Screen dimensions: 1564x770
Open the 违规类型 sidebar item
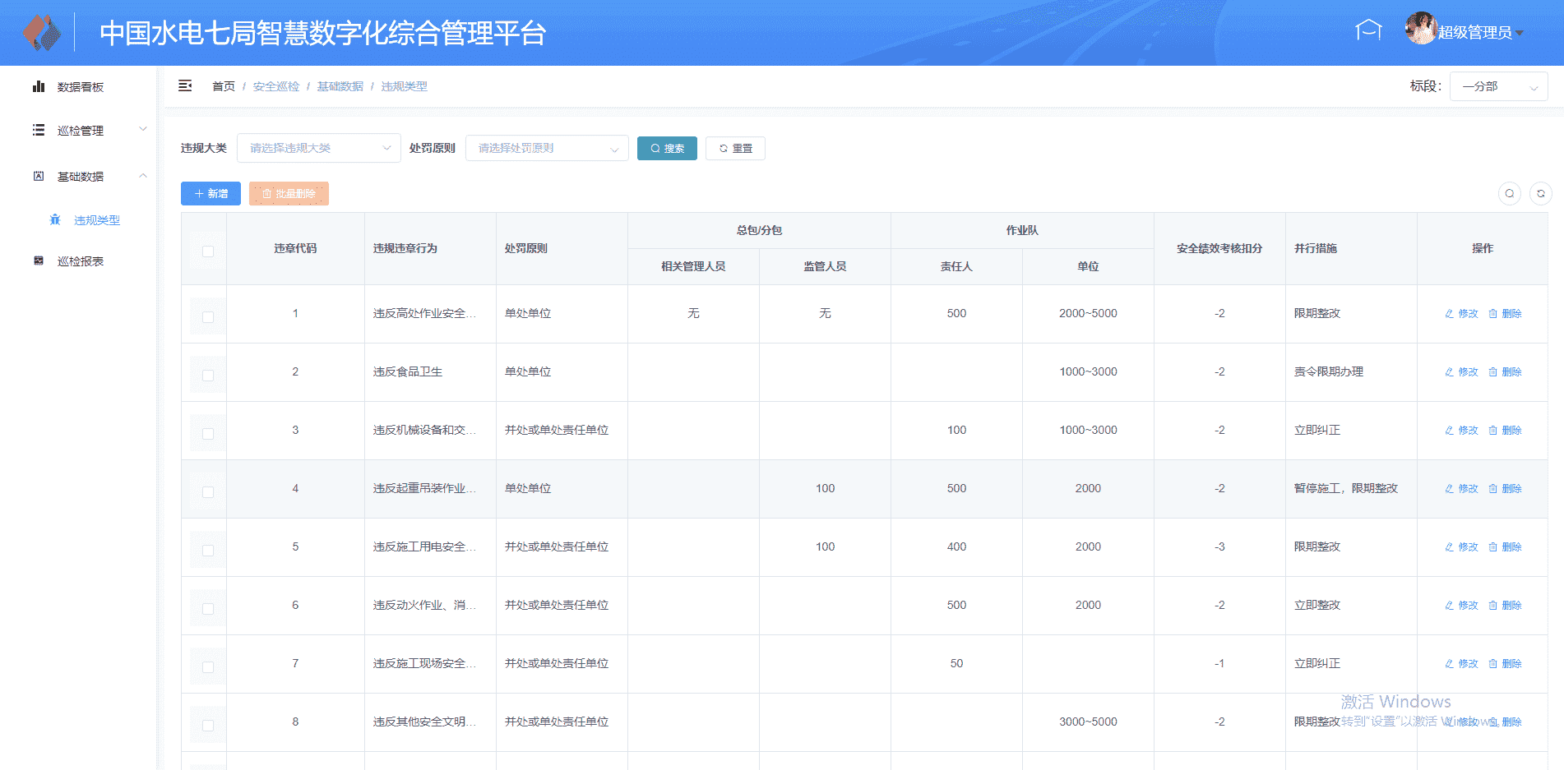click(x=96, y=220)
